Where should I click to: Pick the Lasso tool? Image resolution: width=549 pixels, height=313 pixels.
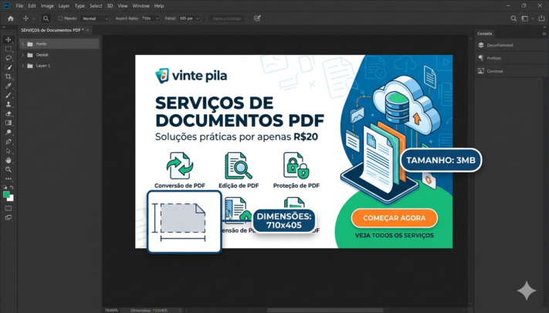point(8,58)
